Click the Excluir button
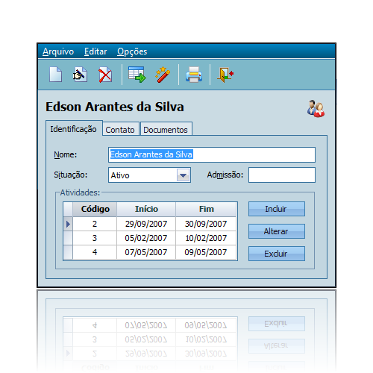Screen dimensions: 373x373 [x=277, y=254]
